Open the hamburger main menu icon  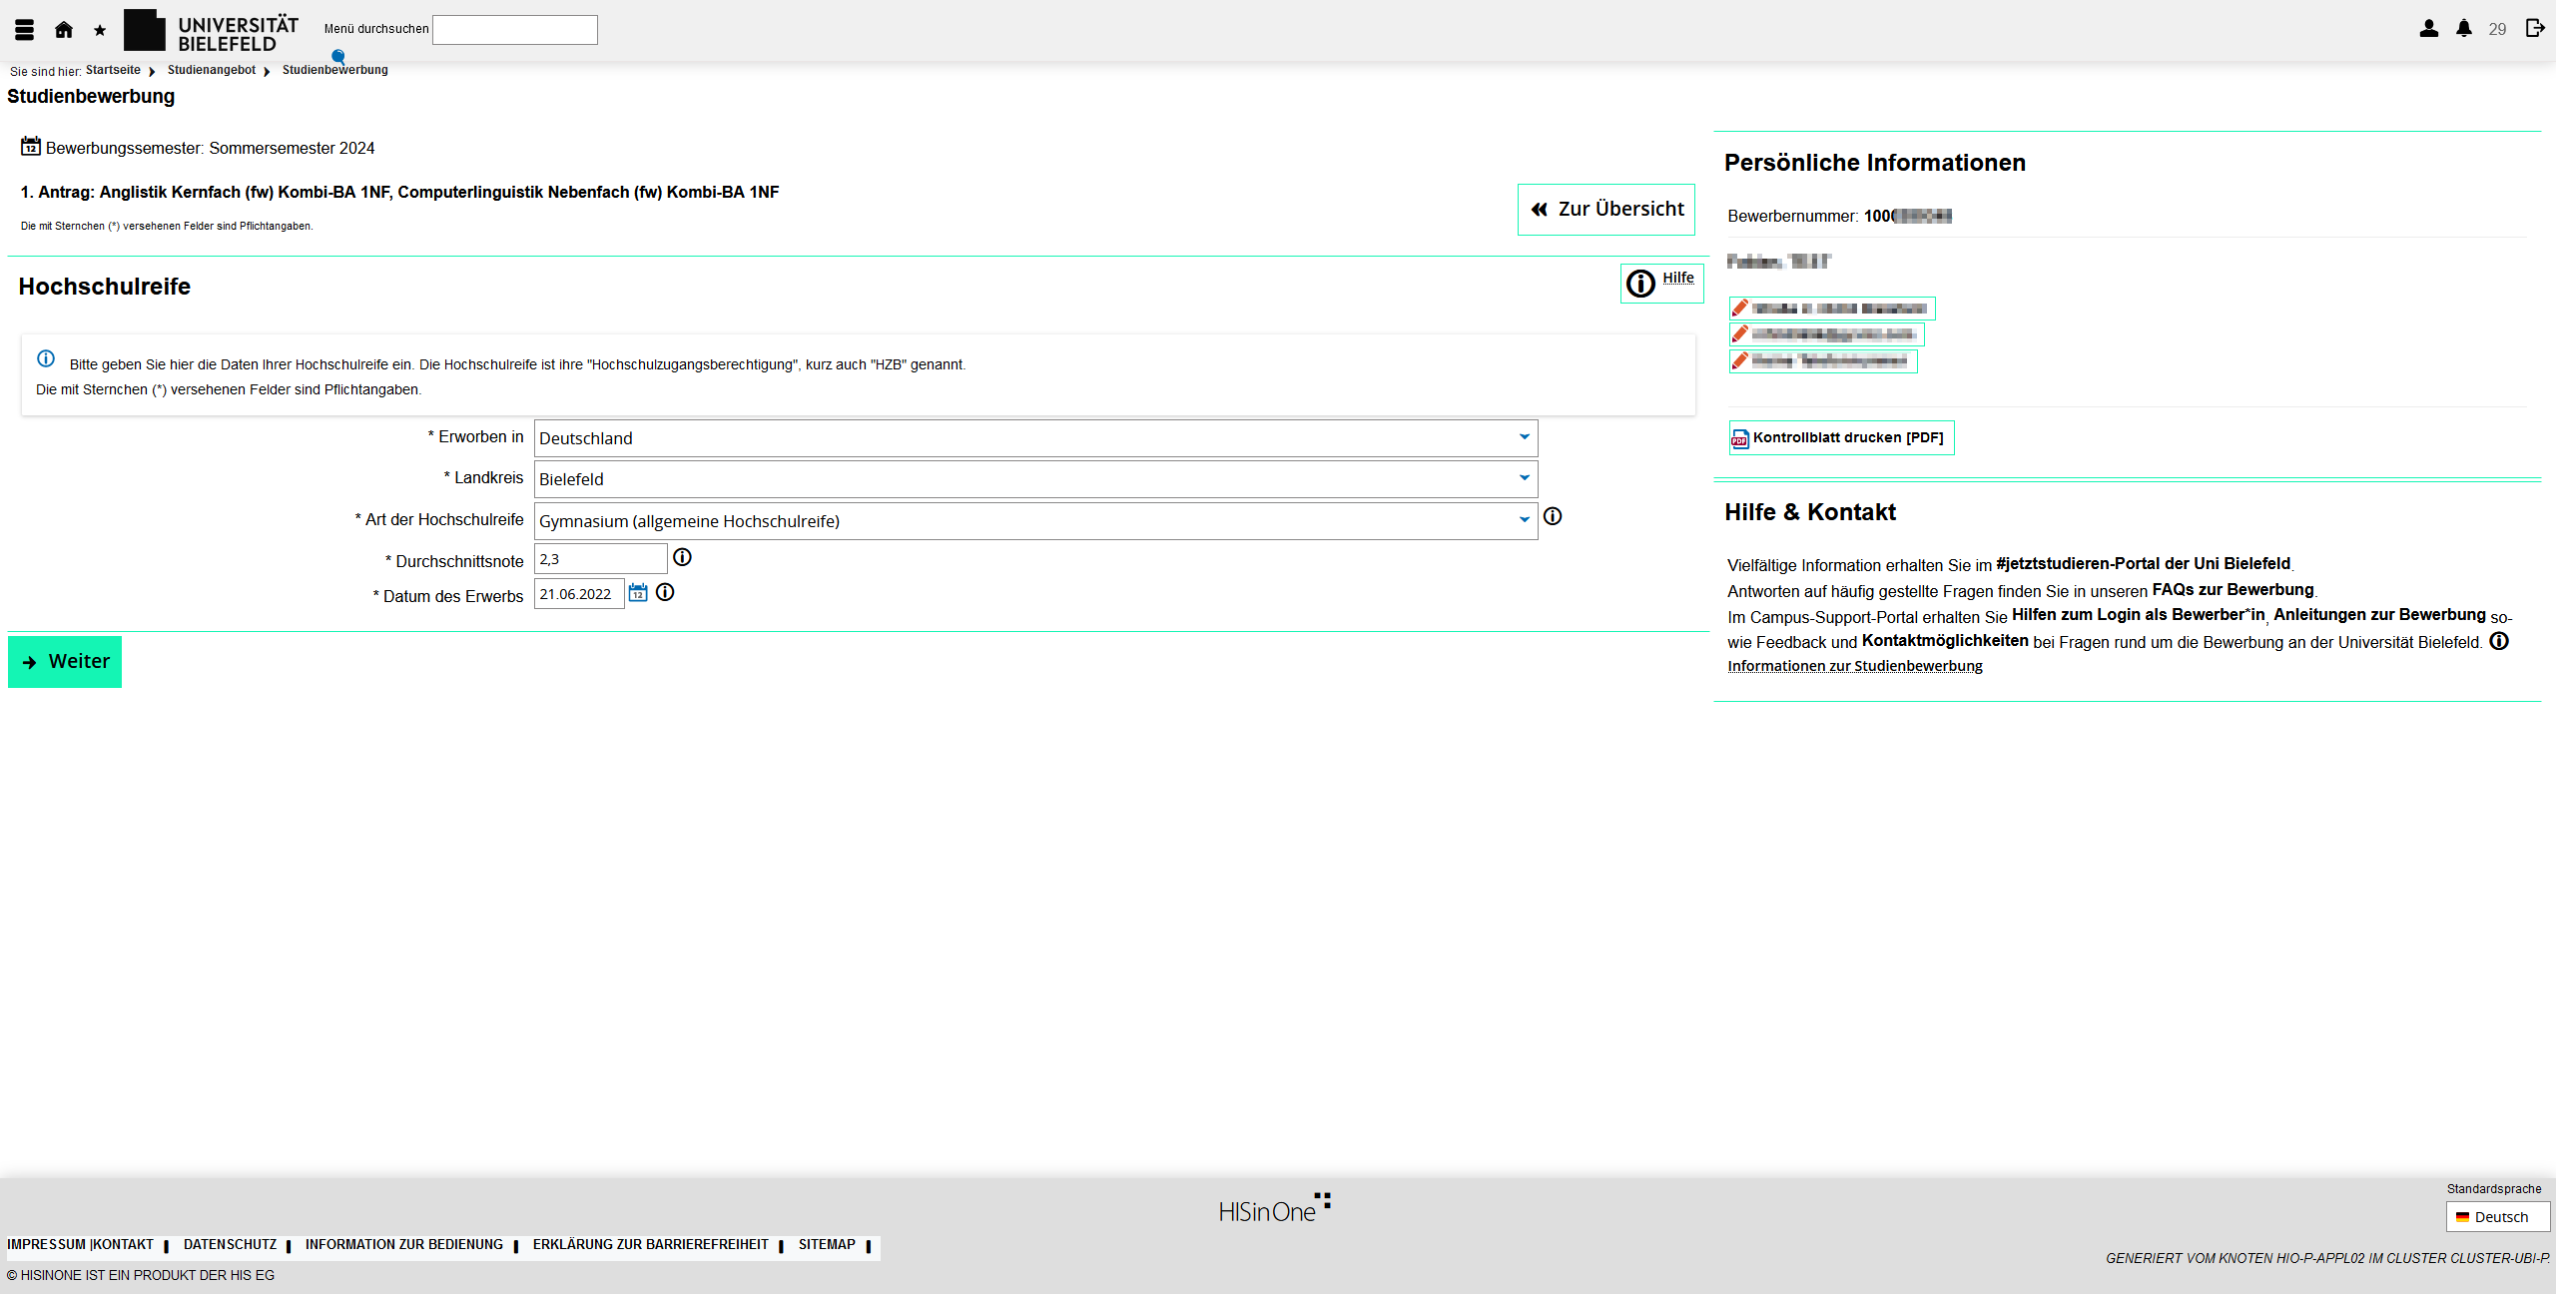[x=25, y=30]
